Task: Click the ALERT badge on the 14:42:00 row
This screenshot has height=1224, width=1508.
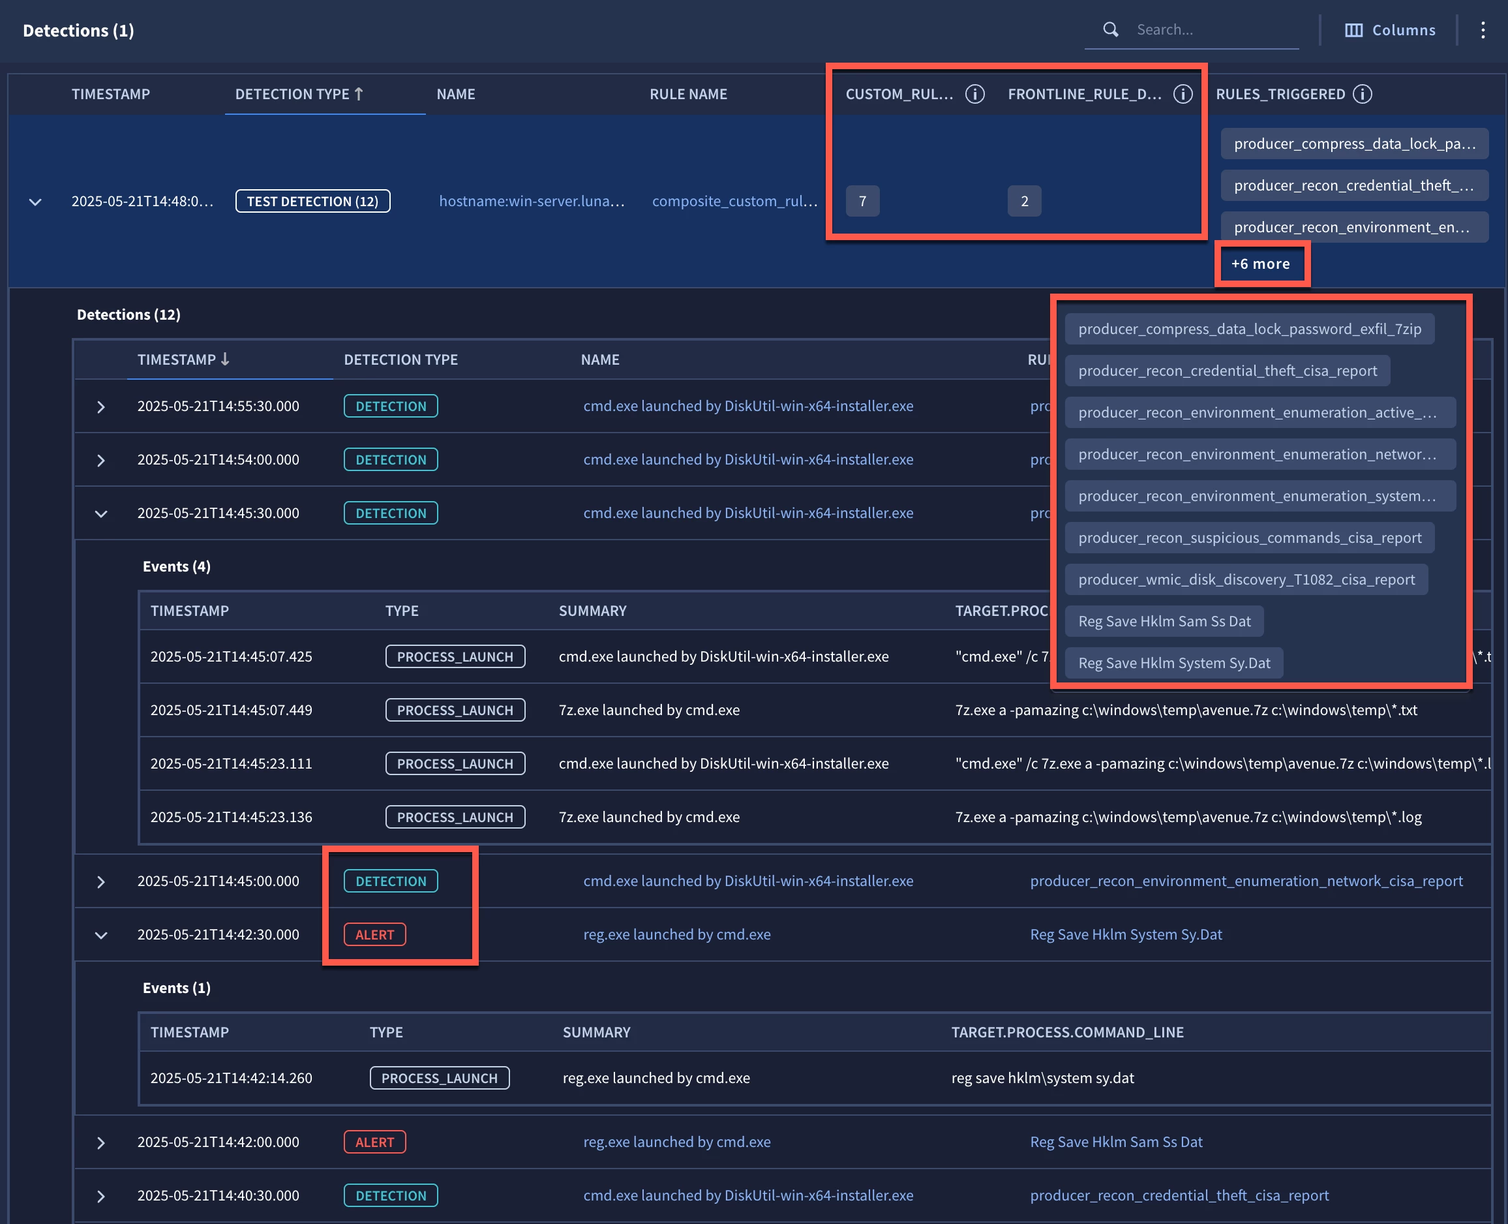Action: pos(375,1142)
